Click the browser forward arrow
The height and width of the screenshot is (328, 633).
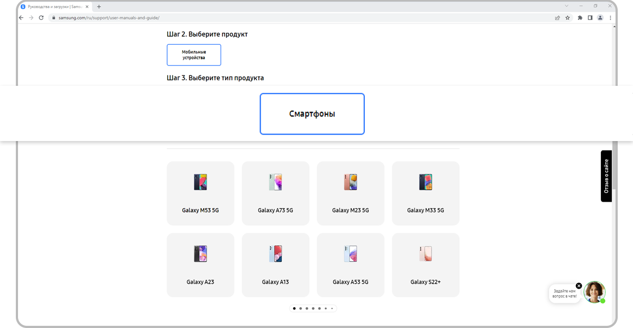31,18
